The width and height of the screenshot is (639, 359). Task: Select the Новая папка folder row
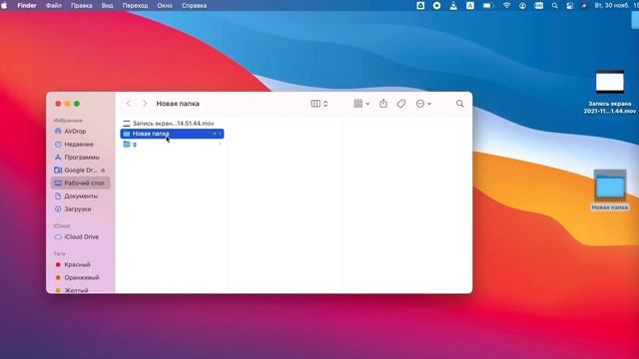(x=172, y=134)
